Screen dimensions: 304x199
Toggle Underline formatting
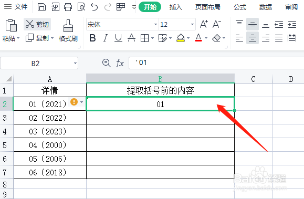pos(118,38)
